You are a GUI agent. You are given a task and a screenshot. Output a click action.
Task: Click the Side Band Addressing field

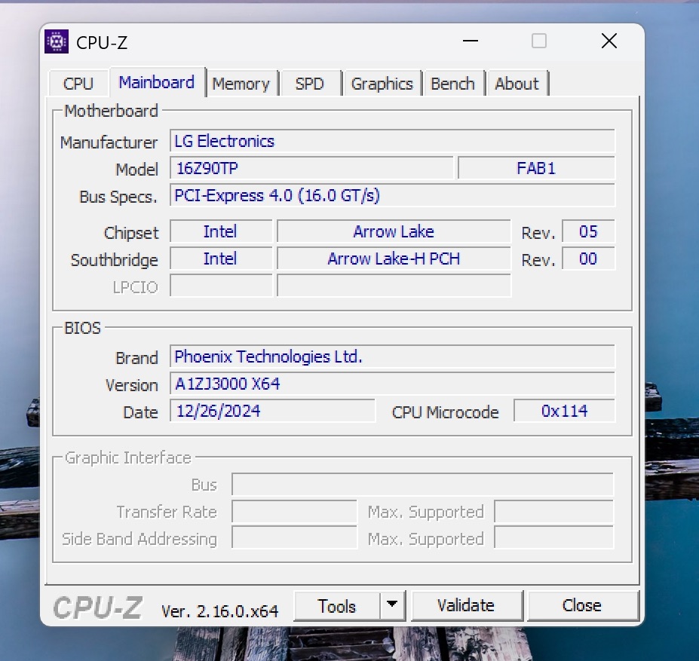point(294,538)
